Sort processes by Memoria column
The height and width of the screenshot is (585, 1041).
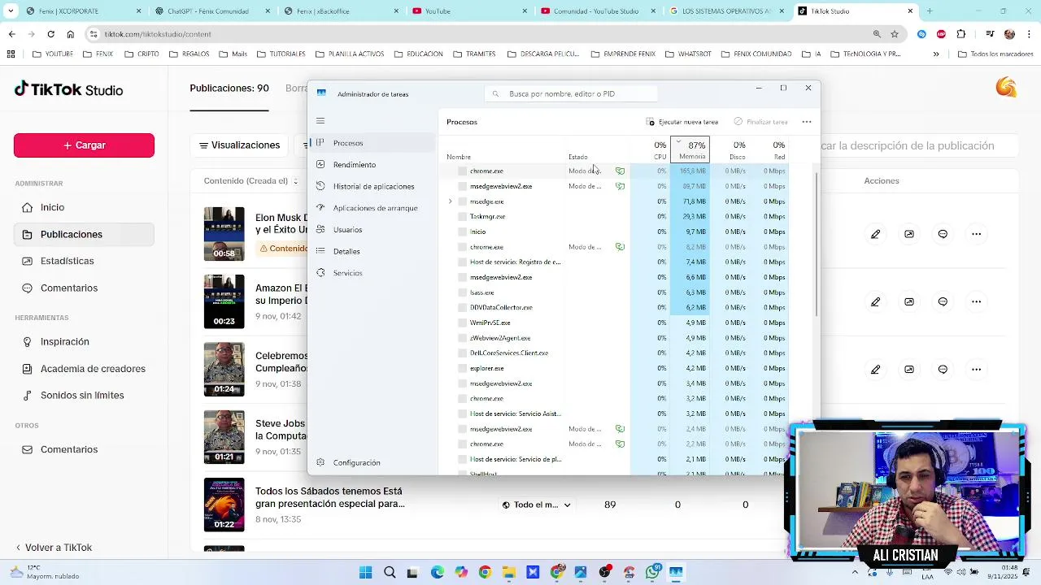690,149
